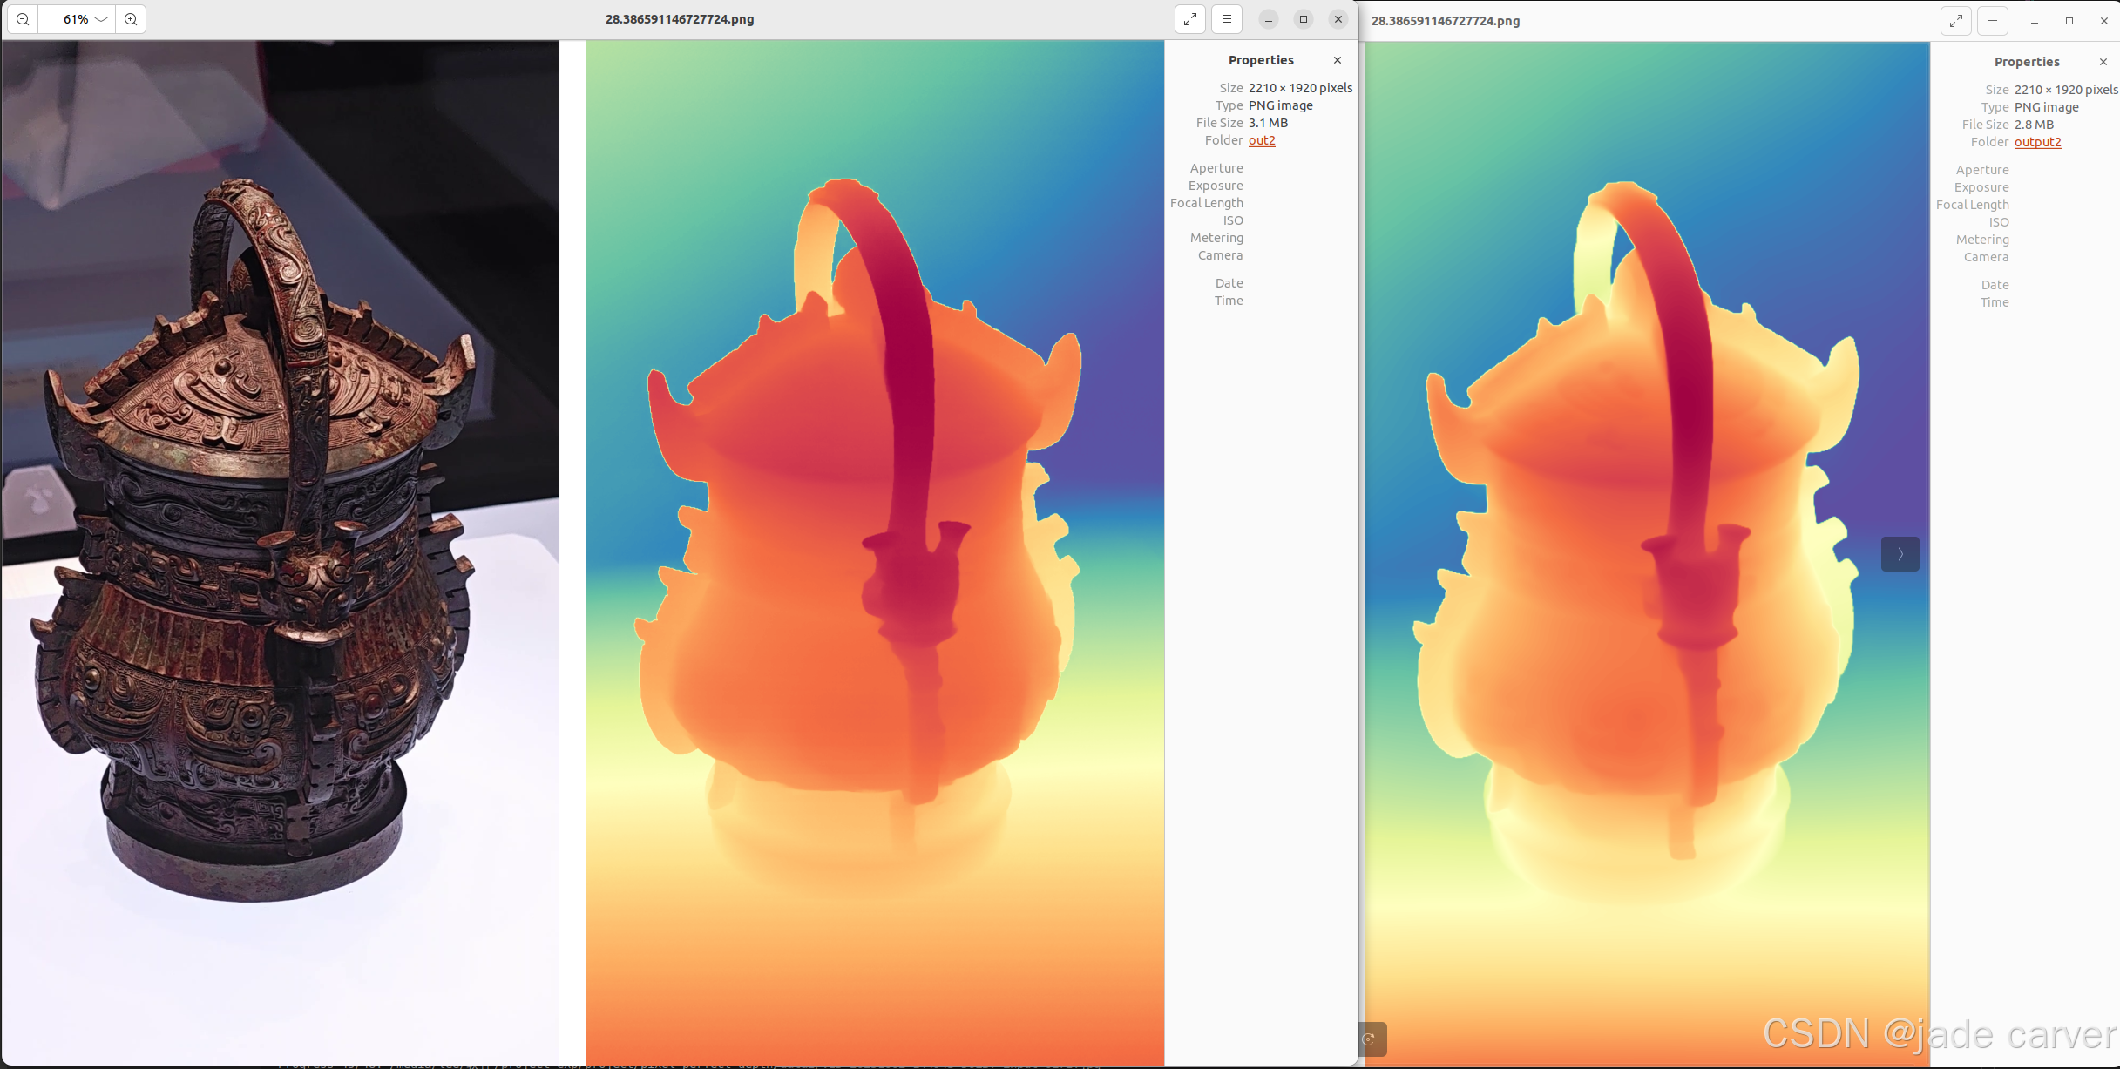Click the rotate icon at bottom of right viewer
Viewport: 2120px width, 1069px height.
point(1370,1039)
